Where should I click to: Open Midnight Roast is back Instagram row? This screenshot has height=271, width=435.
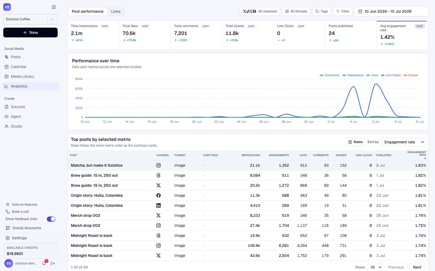[248, 246]
